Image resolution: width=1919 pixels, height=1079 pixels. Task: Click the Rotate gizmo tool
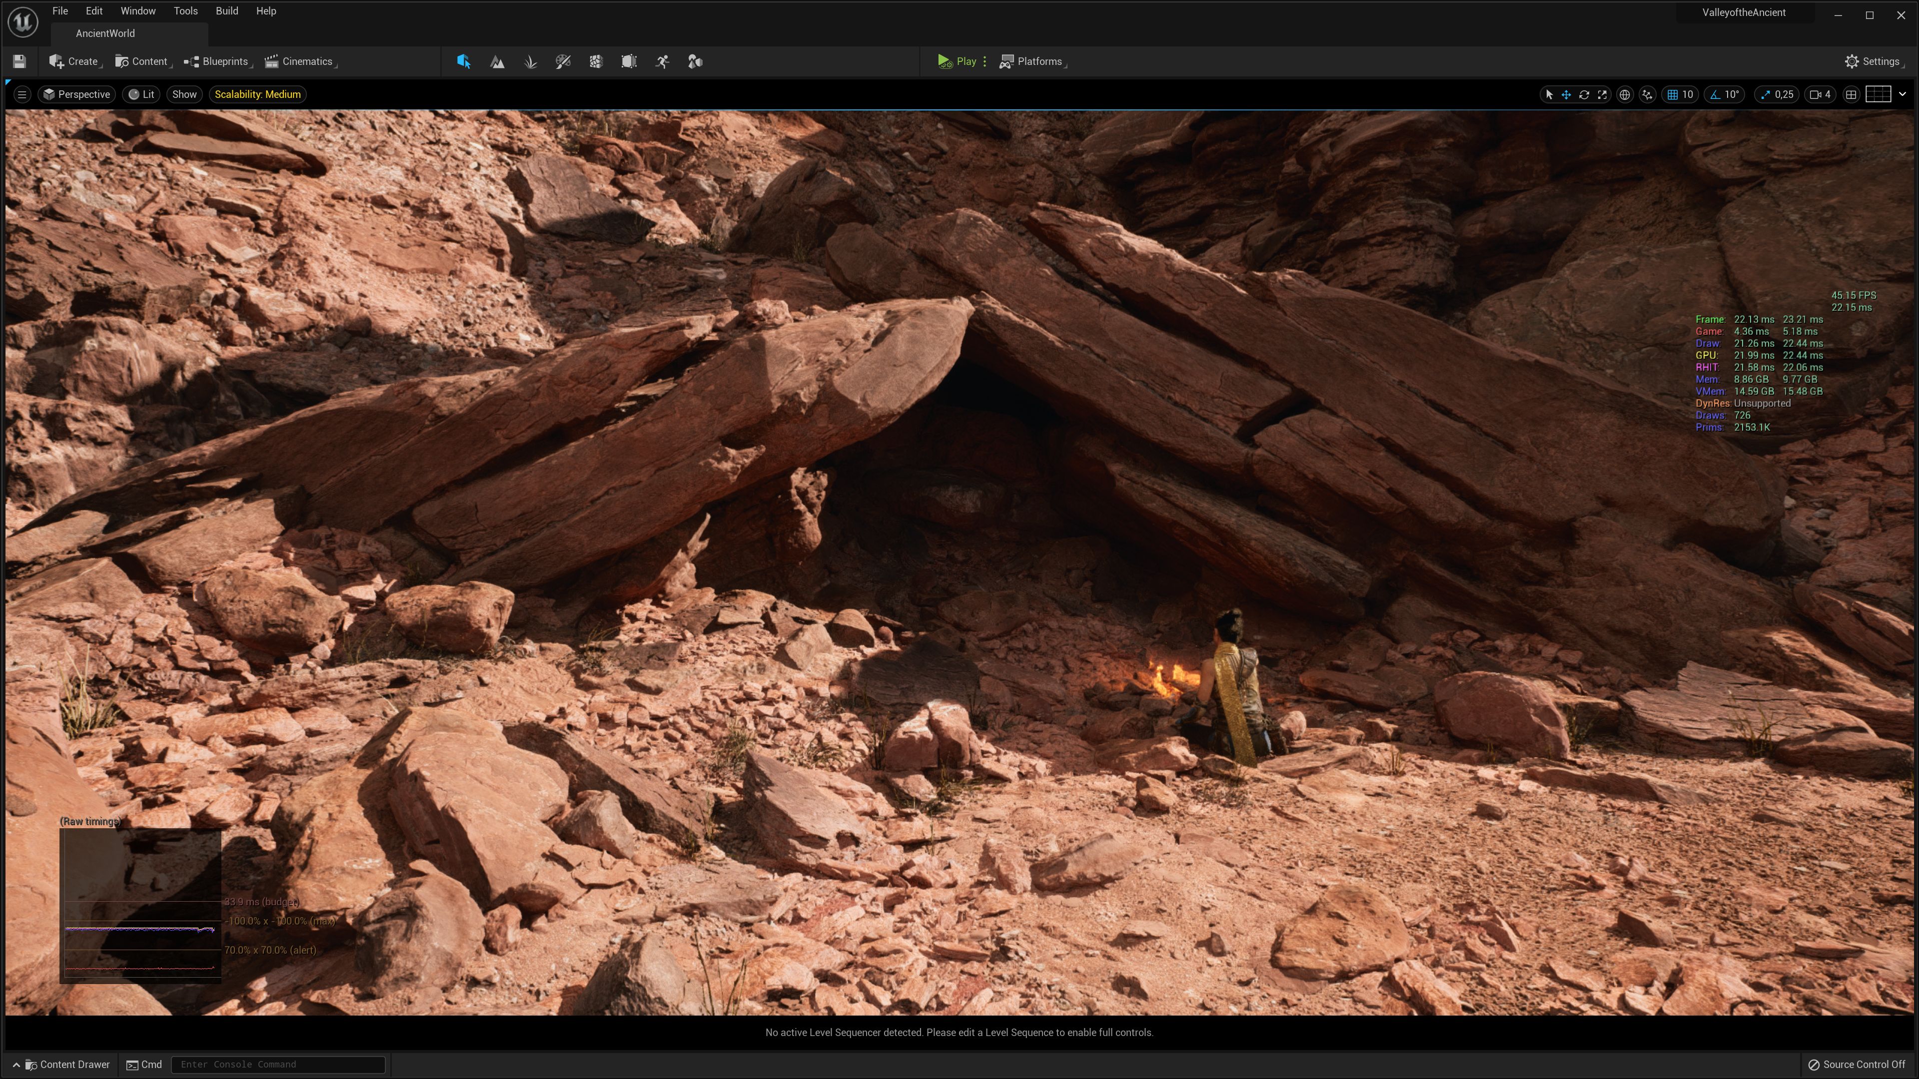click(x=1584, y=94)
